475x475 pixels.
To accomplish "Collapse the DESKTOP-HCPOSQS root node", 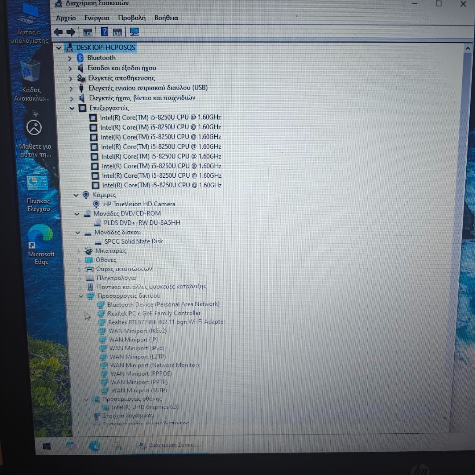I will (59, 48).
